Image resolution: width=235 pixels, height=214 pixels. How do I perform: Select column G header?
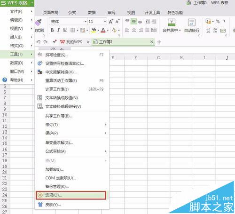pos(158,57)
